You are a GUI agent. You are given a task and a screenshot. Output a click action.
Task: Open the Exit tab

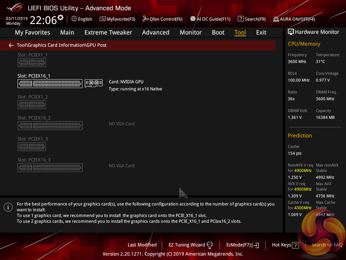tap(261, 32)
